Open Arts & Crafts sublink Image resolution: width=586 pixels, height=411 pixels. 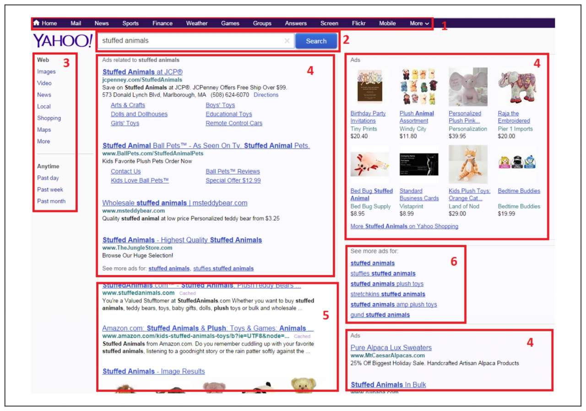coord(128,105)
